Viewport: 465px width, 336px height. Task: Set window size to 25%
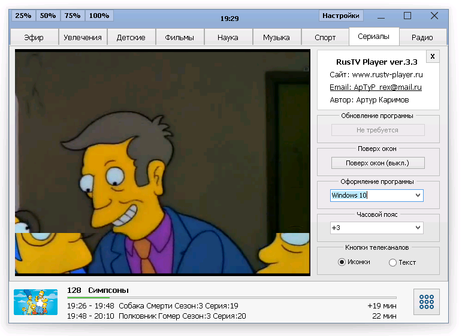point(23,16)
